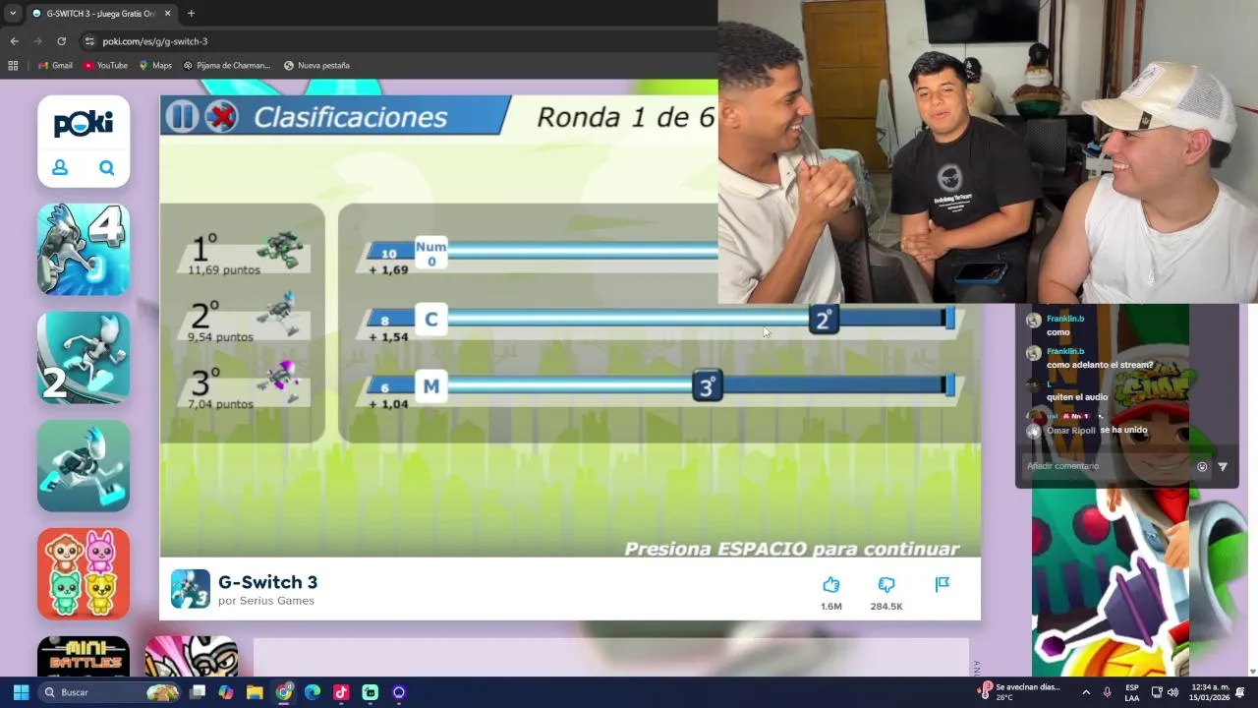Click the 3° ranking row with 7,04 puntos

pos(244,386)
